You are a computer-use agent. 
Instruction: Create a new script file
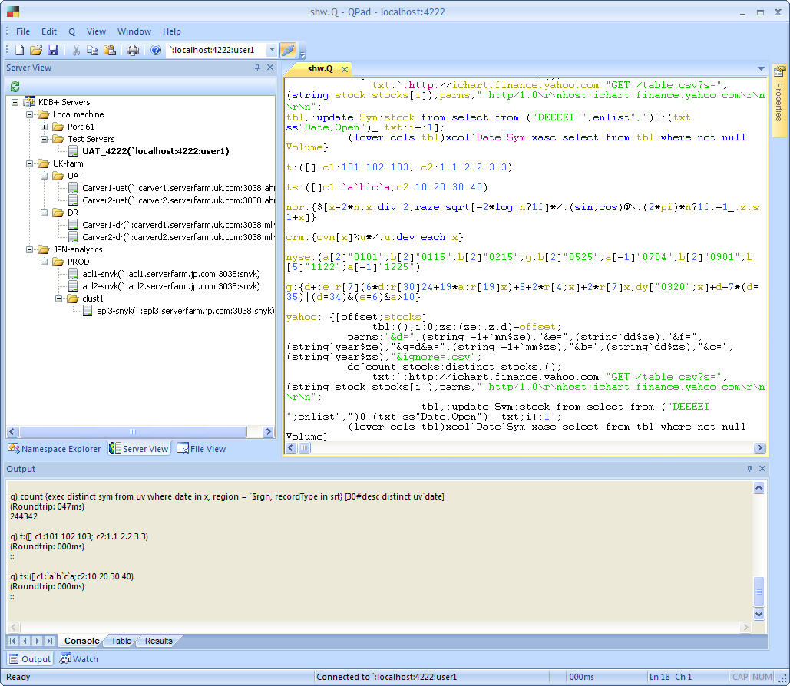click(x=18, y=49)
